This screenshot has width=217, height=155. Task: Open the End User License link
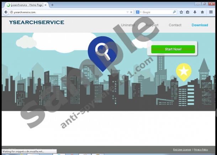[x=182, y=150]
